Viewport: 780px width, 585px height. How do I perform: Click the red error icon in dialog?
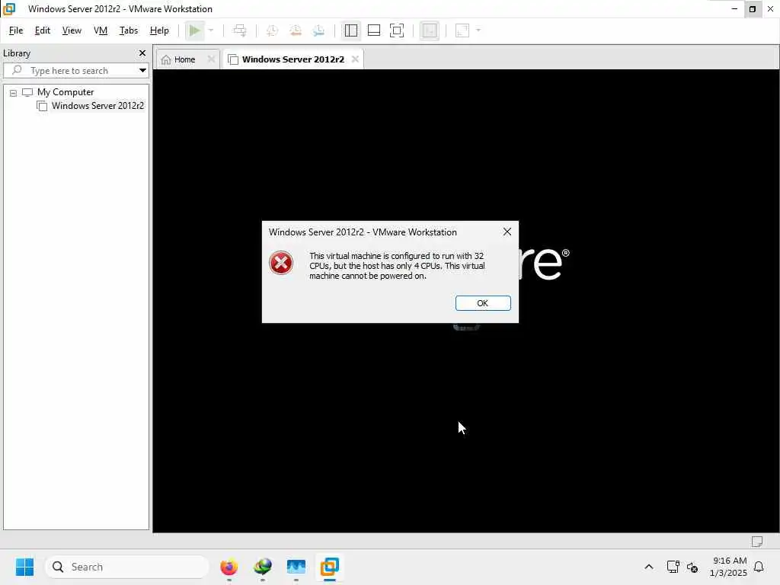281,263
